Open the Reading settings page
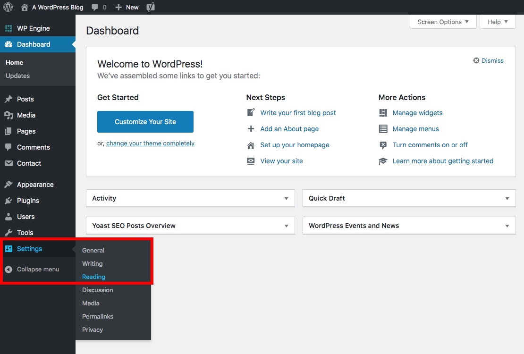524x354 pixels. [93, 277]
